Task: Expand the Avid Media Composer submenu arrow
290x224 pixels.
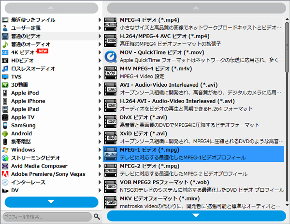Action: coord(100,166)
